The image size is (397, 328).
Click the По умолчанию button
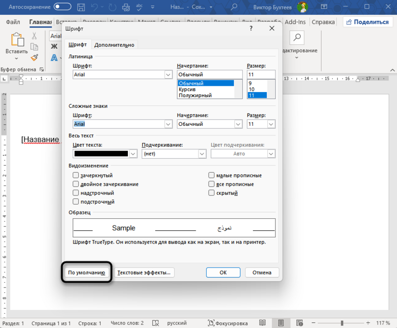point(86,272)
